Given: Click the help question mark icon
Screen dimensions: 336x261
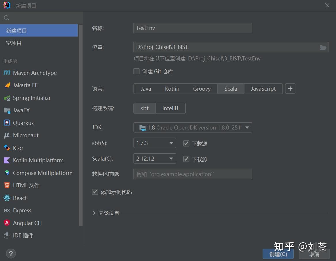Looking at the screenshot, I should click(x=11, y=254).
